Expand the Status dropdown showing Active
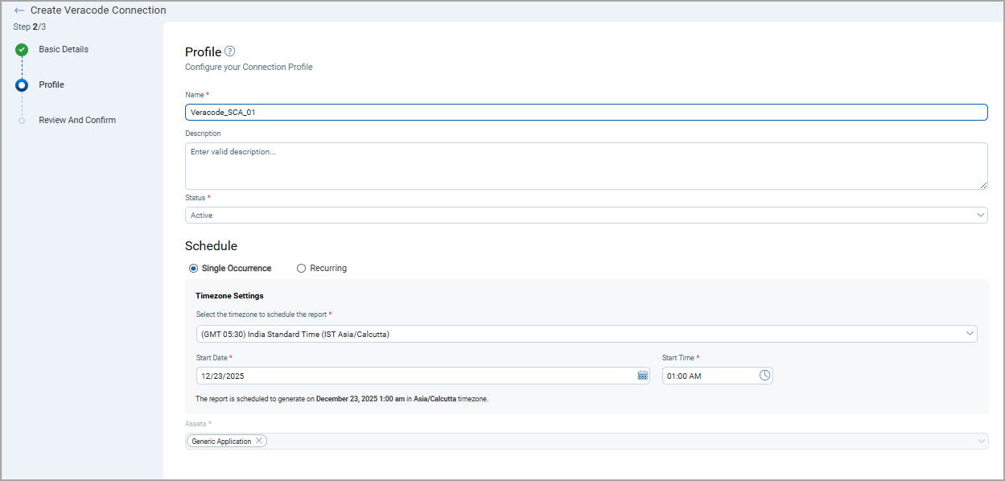Viewport: 1005px width, 481px height. (x=980, y=216)
